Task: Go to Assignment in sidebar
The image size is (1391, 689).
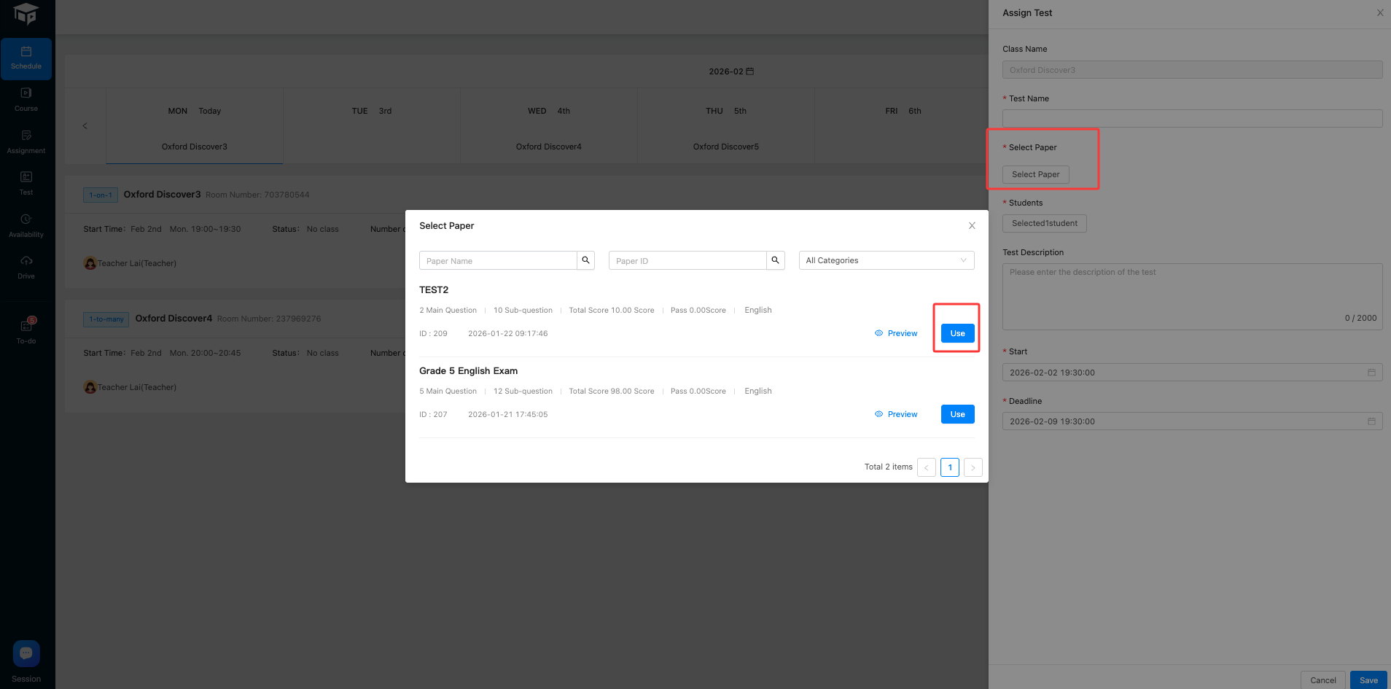Action: click(x=26, y=142)
